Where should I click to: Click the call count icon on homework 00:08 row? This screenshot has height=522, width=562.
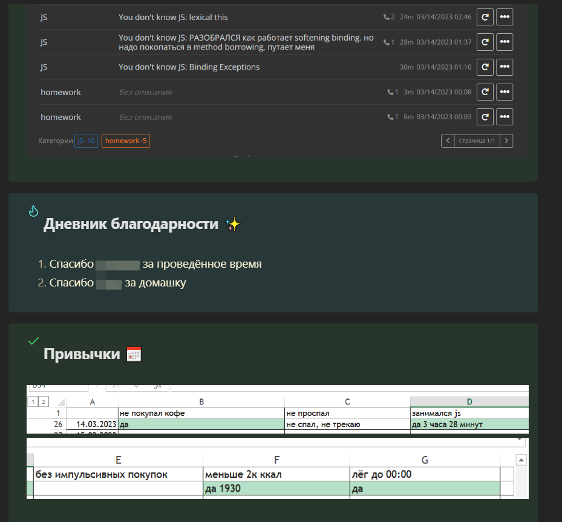coord(390,92)
